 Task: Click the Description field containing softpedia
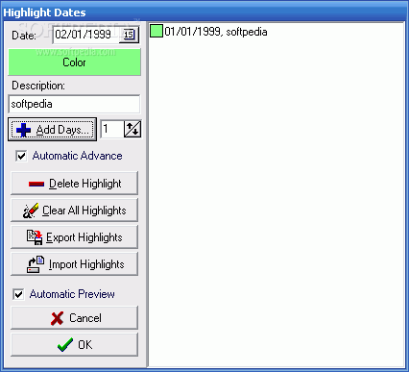coord(74,104)
